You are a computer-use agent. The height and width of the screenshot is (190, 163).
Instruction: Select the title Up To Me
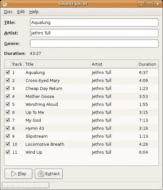tap(35, 112)
